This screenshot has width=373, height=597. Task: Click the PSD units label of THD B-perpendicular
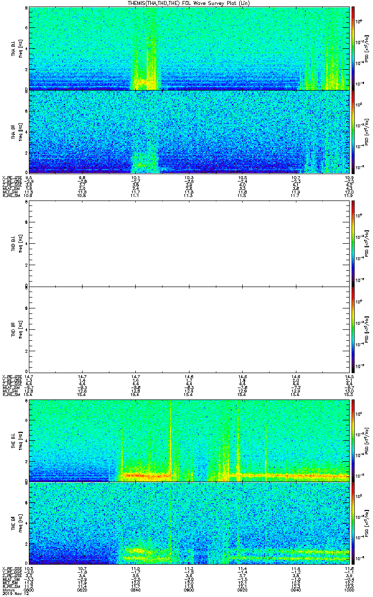point(367,244)
